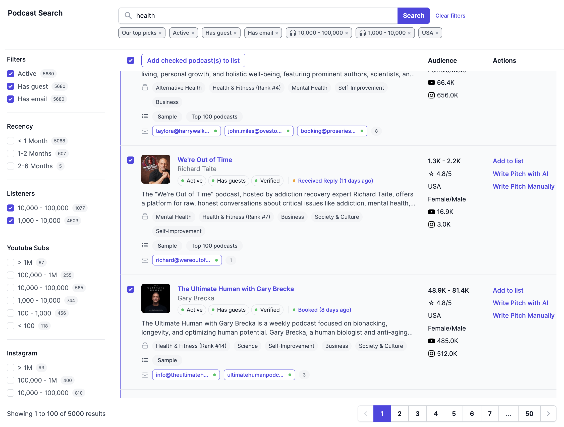
Task: Click 'Add checked podcast(s) to list' button
Action: pyautogui.click(x=193, y=61)
